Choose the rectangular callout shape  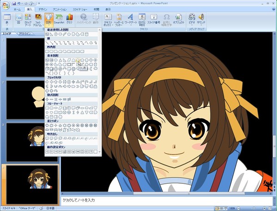47,139
